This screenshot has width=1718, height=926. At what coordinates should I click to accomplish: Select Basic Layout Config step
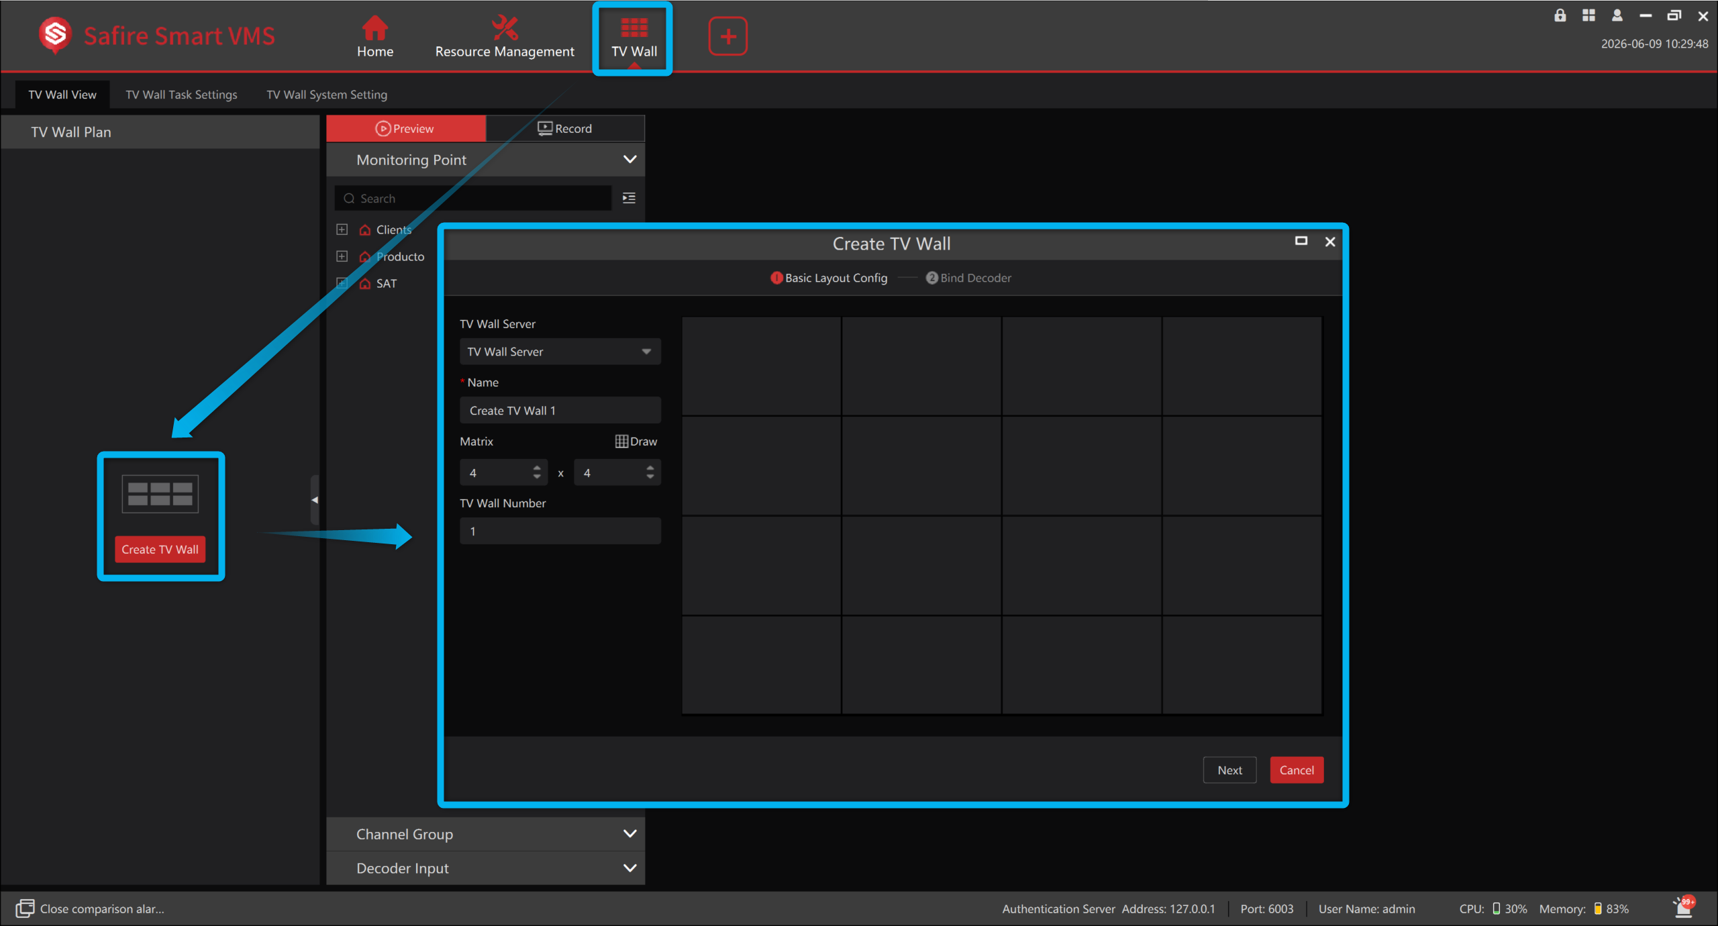829,278
